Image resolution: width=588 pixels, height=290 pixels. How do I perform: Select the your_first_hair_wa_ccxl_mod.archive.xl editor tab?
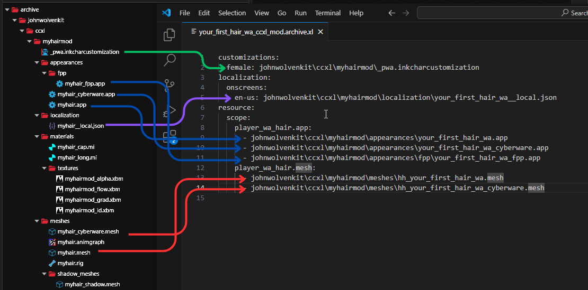(x=255, y=32)
